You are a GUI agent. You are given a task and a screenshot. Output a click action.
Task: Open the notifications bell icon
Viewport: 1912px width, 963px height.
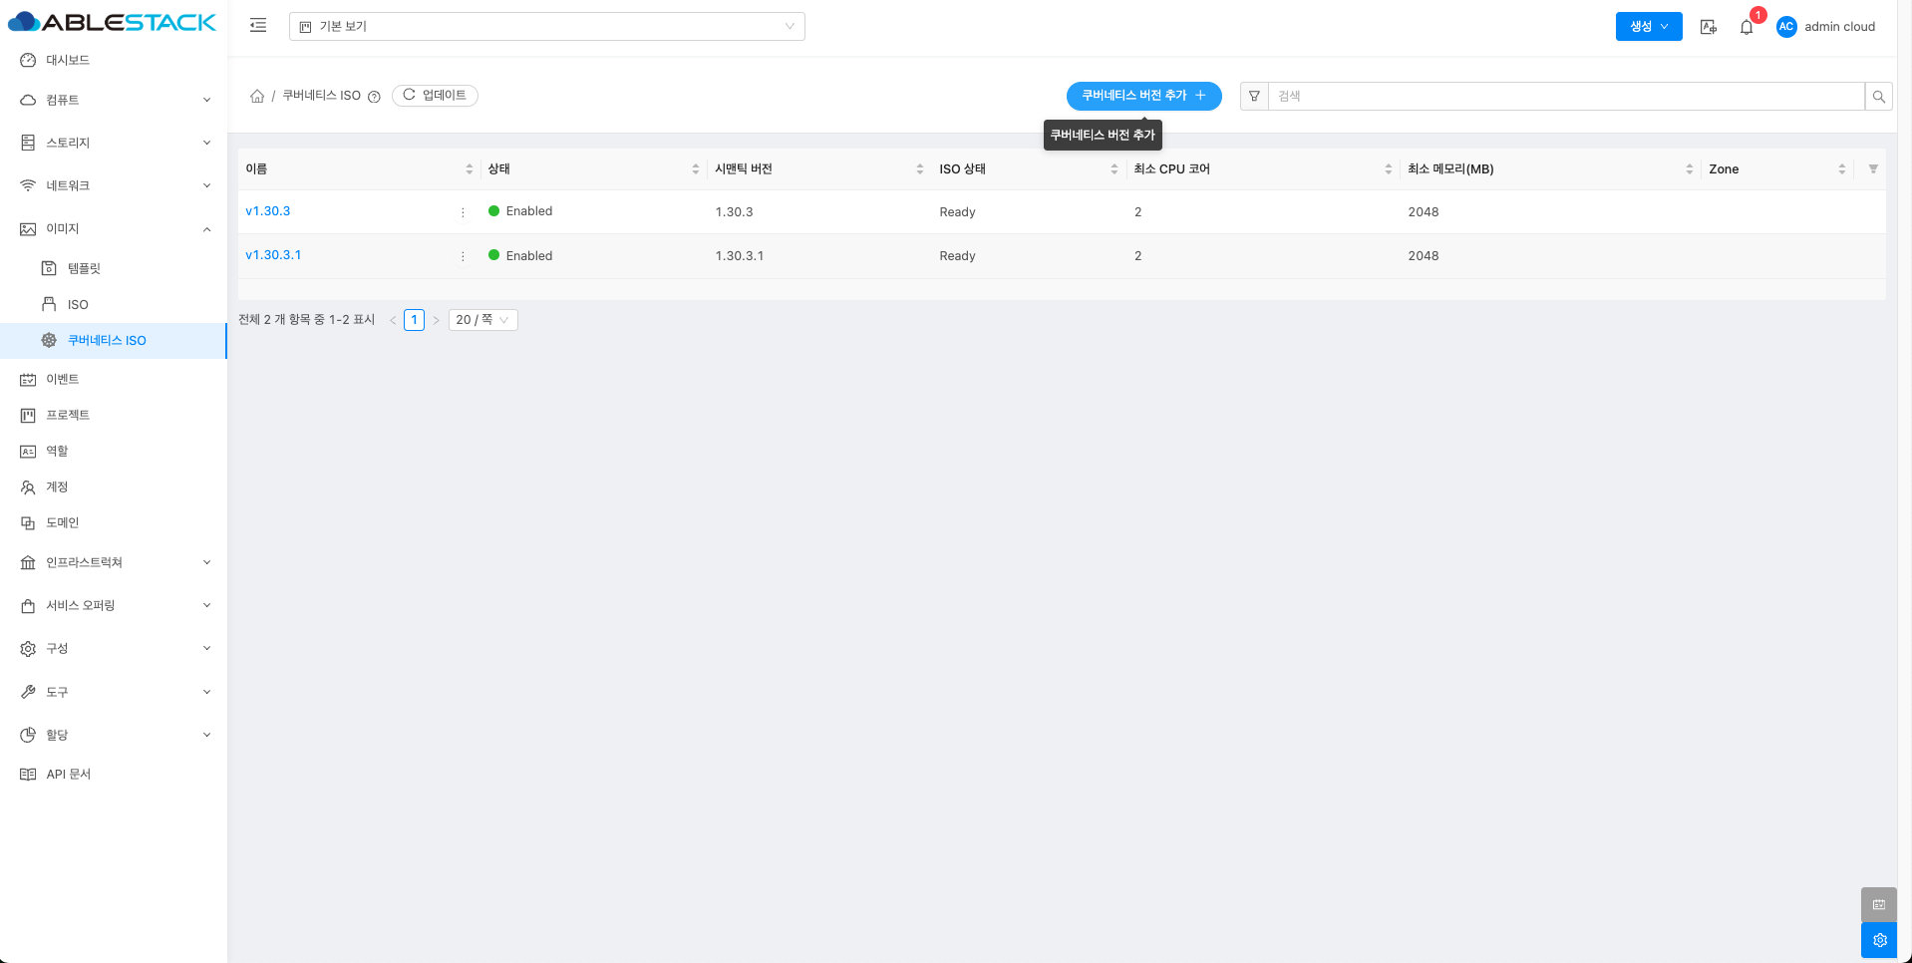(x=1747, y=27)
